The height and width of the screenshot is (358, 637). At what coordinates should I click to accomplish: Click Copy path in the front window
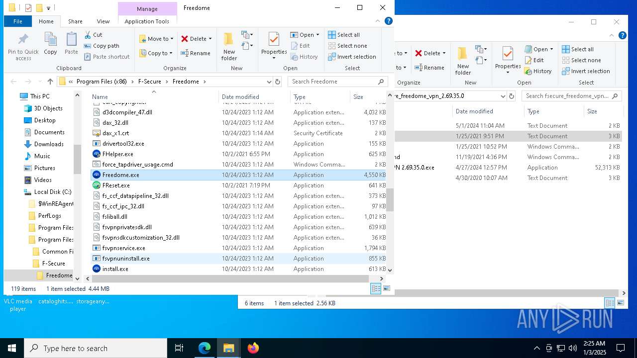tap(102, 46)
